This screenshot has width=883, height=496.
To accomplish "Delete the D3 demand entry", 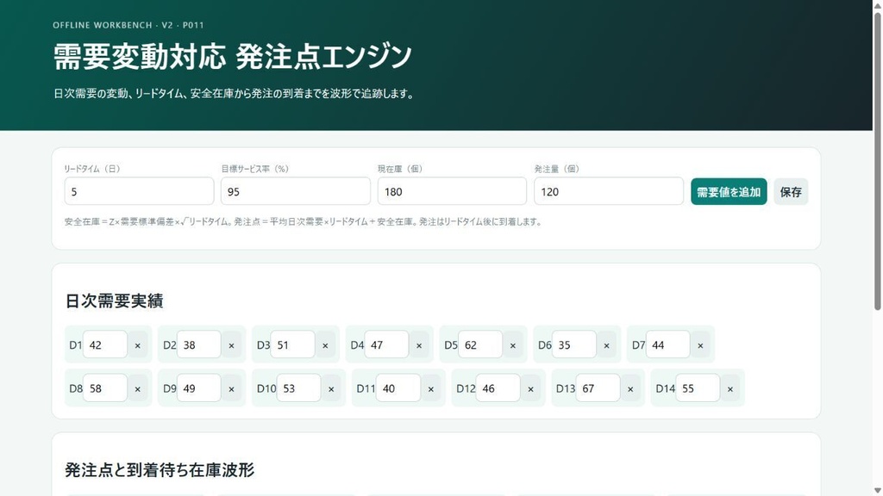I will [x=325, y=345].
